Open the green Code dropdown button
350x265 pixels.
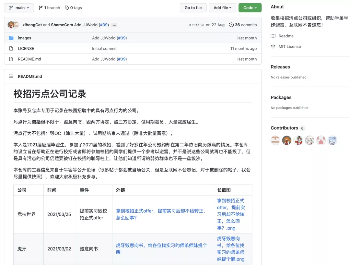(x=250, y=7)
